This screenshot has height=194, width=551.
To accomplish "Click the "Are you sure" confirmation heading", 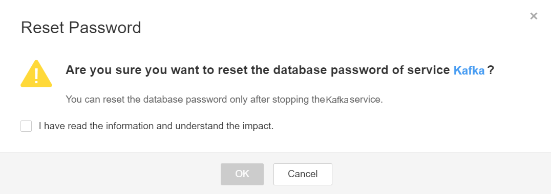I will (x=280, y=70).
